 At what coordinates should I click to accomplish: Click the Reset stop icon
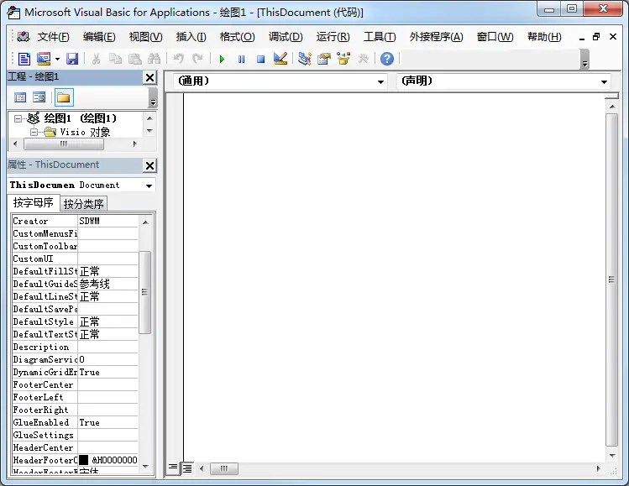tap(260, 60)
